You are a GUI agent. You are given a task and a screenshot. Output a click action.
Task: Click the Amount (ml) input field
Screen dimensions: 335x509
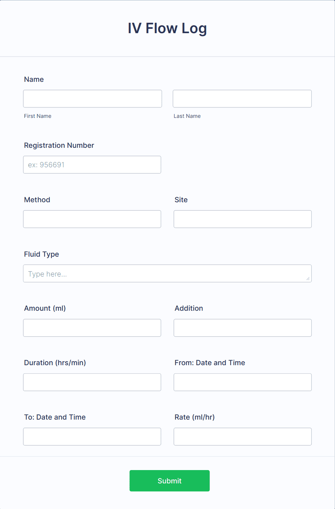tap(92, 328)
